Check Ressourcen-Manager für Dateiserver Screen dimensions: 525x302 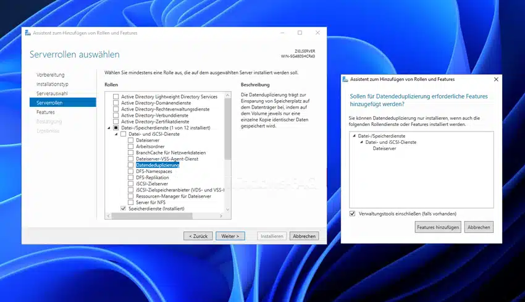pyautogui.click(x=130, y=196)
